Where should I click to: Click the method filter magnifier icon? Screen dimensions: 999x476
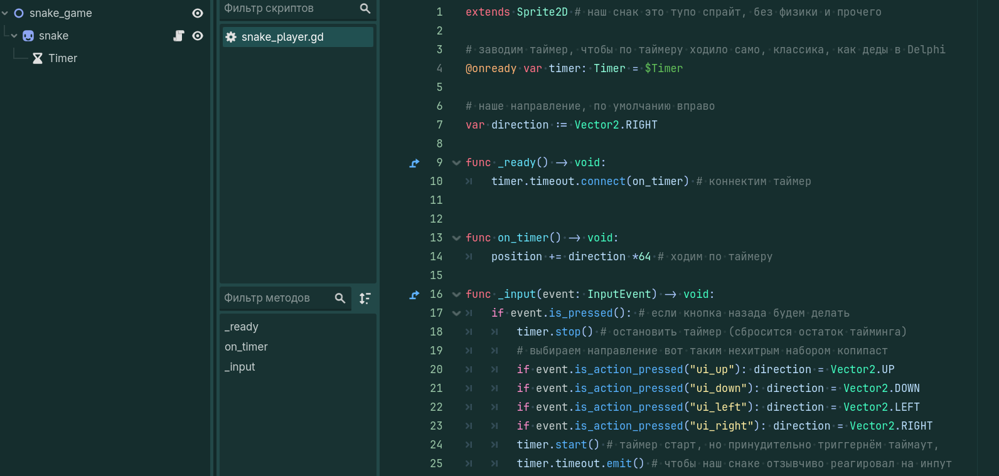pyautogui.click(x=340, y=298)
